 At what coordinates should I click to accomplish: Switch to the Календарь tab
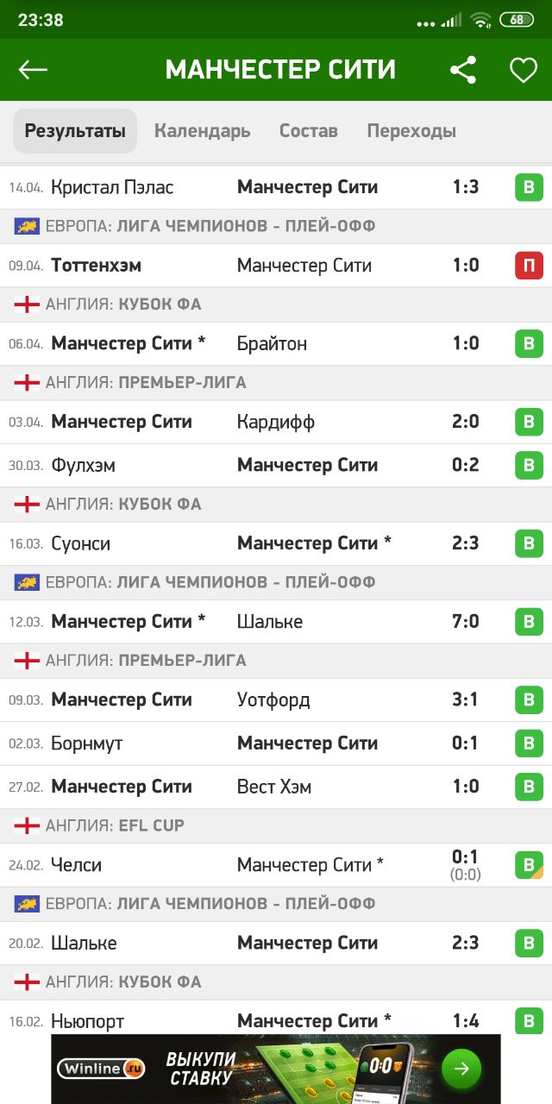pos(202,131)
